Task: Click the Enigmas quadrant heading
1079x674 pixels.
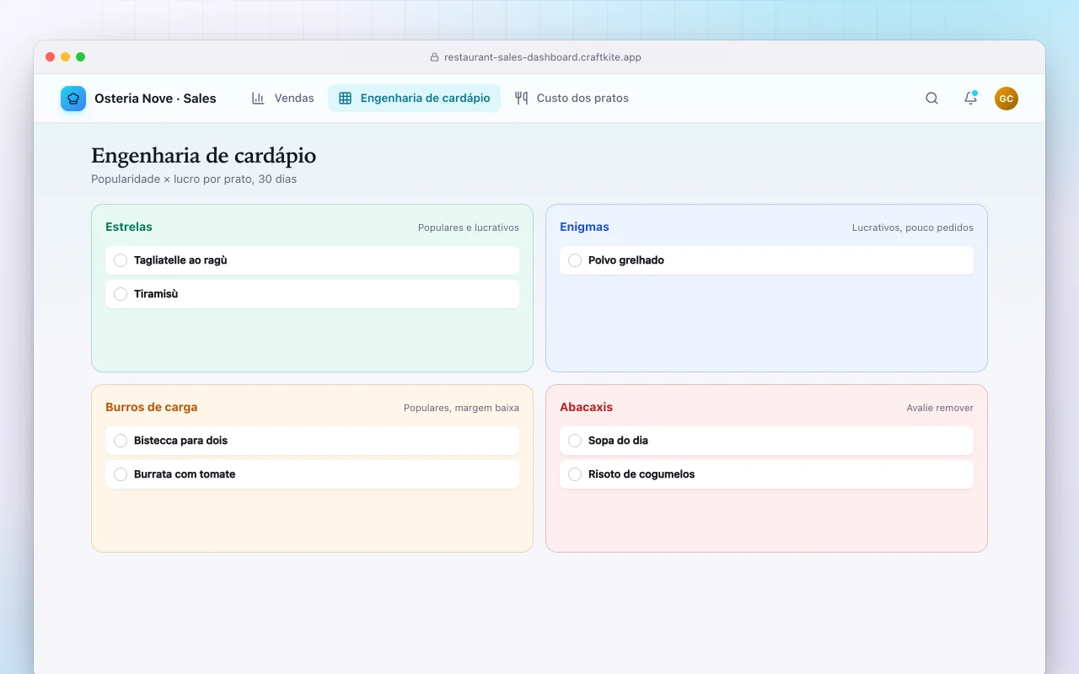Action: (x=584, y=227)
